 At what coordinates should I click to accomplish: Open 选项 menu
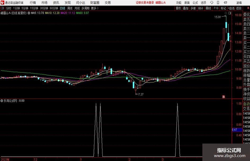point(203,3)
